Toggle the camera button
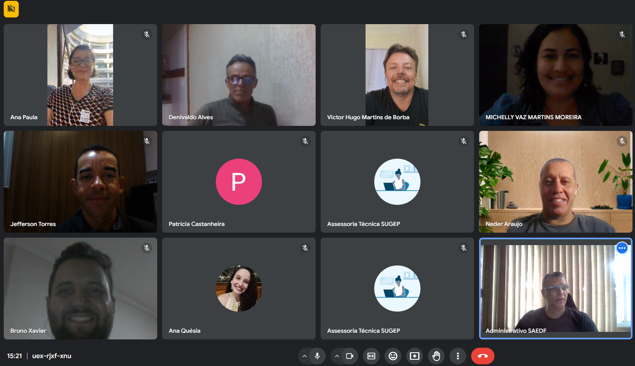This screenshot has height=366, width=635. [x=350, y=356]
